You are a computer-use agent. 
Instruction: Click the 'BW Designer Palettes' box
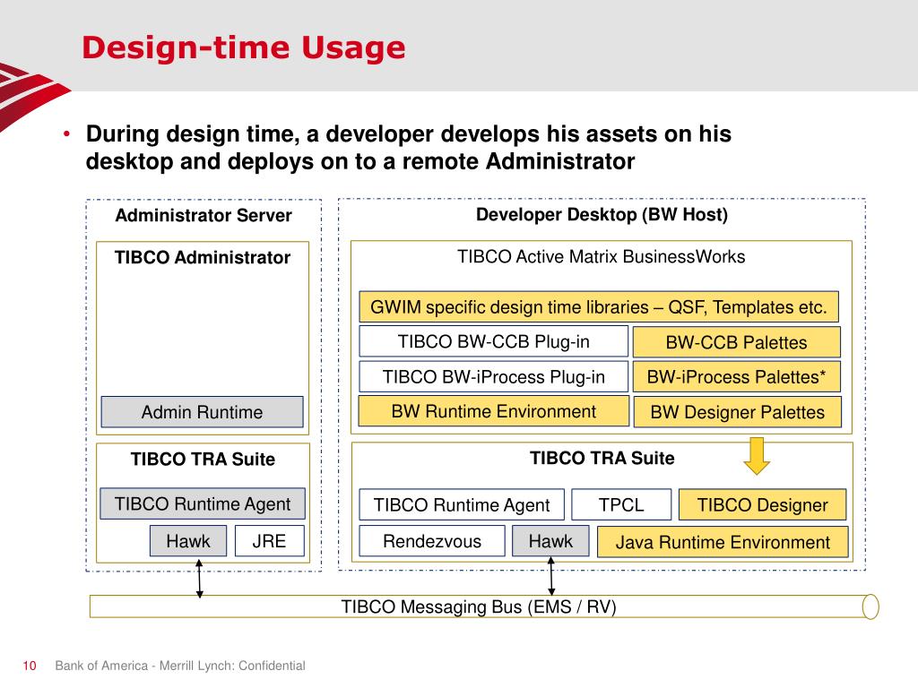tap(738, 412)
